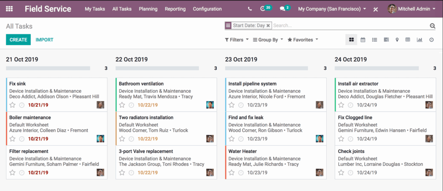Switch to graph view
443x191 pixels.
(420, 40)
